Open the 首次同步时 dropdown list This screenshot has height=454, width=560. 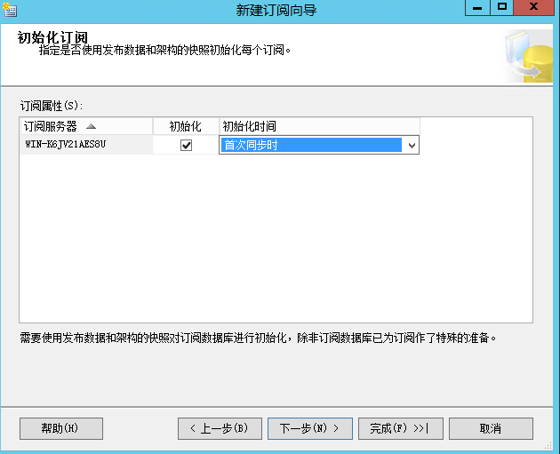(412, 146)
